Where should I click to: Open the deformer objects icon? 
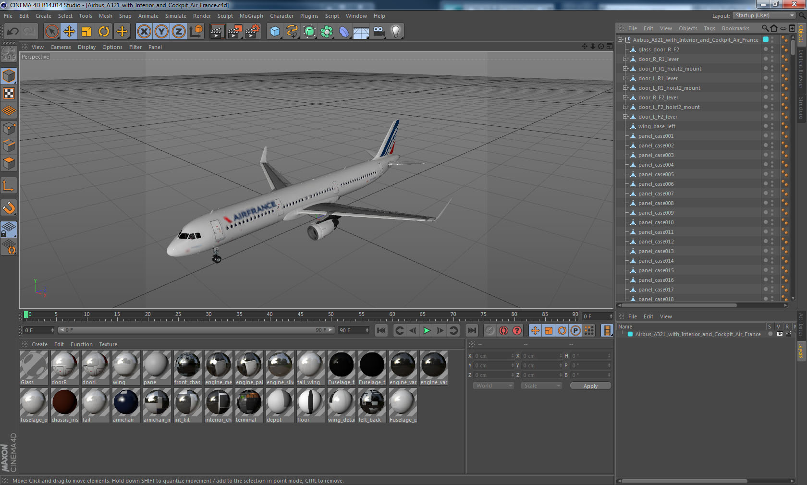coord(344,32)
